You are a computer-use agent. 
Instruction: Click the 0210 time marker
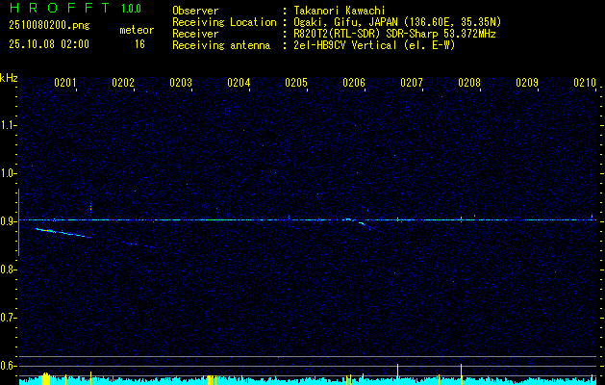585,83
